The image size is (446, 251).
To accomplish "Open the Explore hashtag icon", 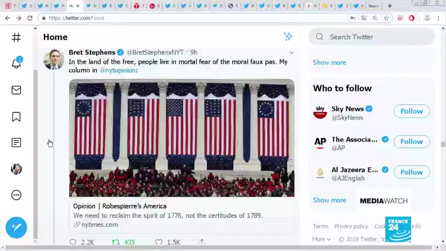I will [x=16, y=37].
